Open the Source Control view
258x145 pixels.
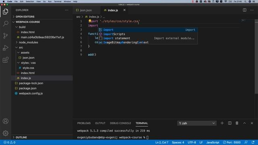tap(5, 35)
